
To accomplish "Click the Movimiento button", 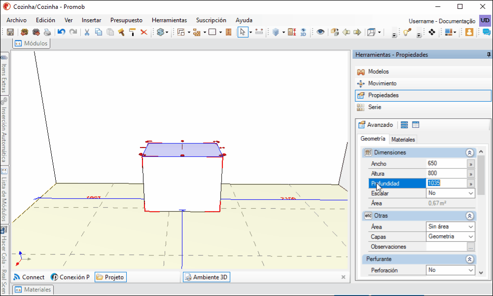I will tap(423, 83).
